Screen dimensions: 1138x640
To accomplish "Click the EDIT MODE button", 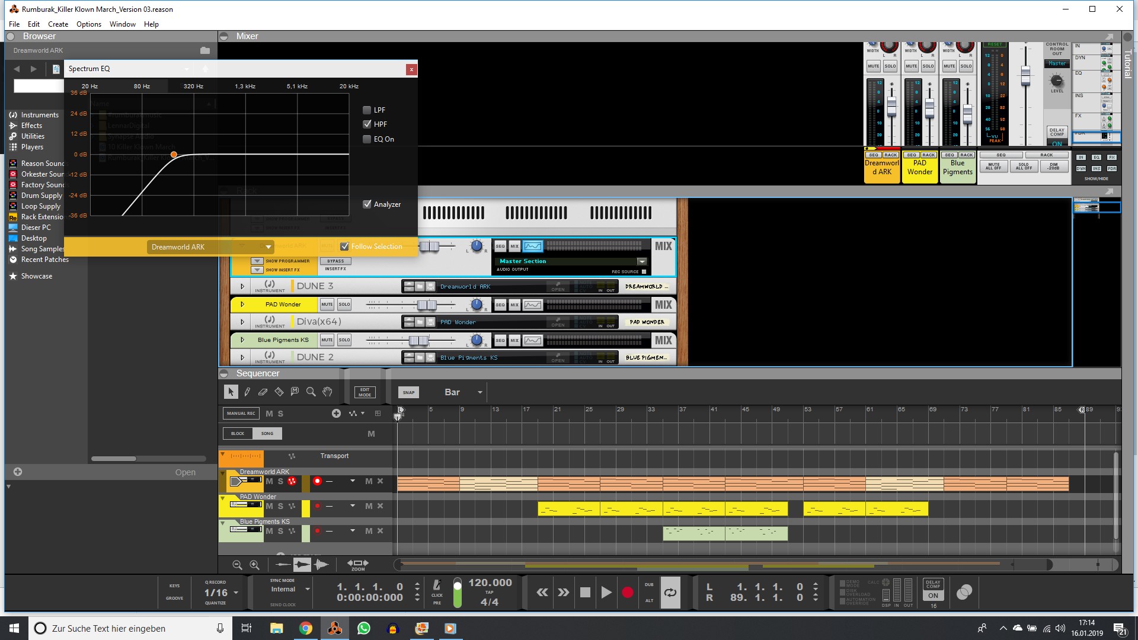I will [365, 392].
